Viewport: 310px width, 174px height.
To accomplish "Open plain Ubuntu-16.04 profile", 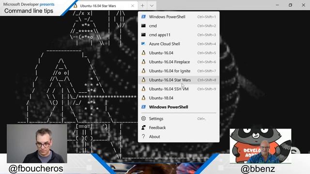I will tap(179, 53).
